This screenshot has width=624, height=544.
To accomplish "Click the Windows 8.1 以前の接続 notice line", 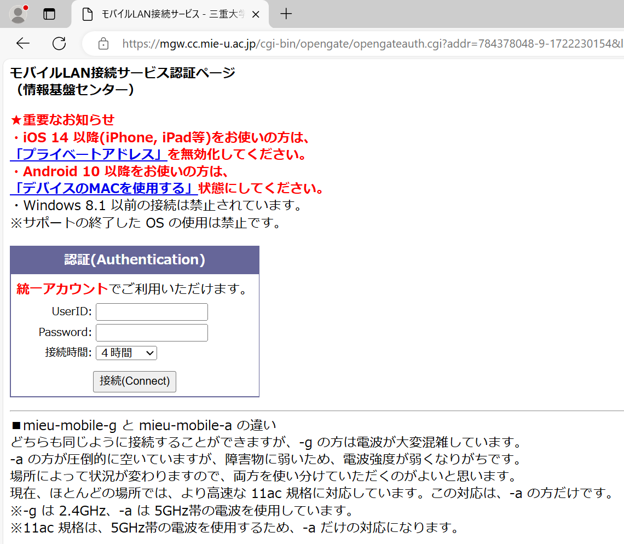I will point(158,205).
